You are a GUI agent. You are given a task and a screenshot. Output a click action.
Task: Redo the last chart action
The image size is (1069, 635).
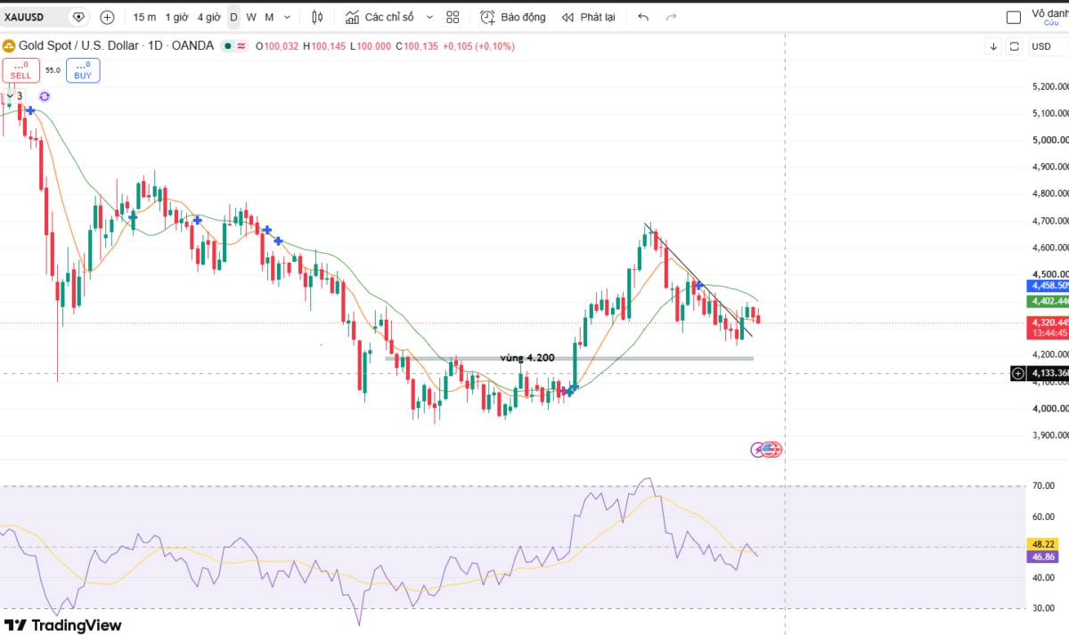point(671,17)
